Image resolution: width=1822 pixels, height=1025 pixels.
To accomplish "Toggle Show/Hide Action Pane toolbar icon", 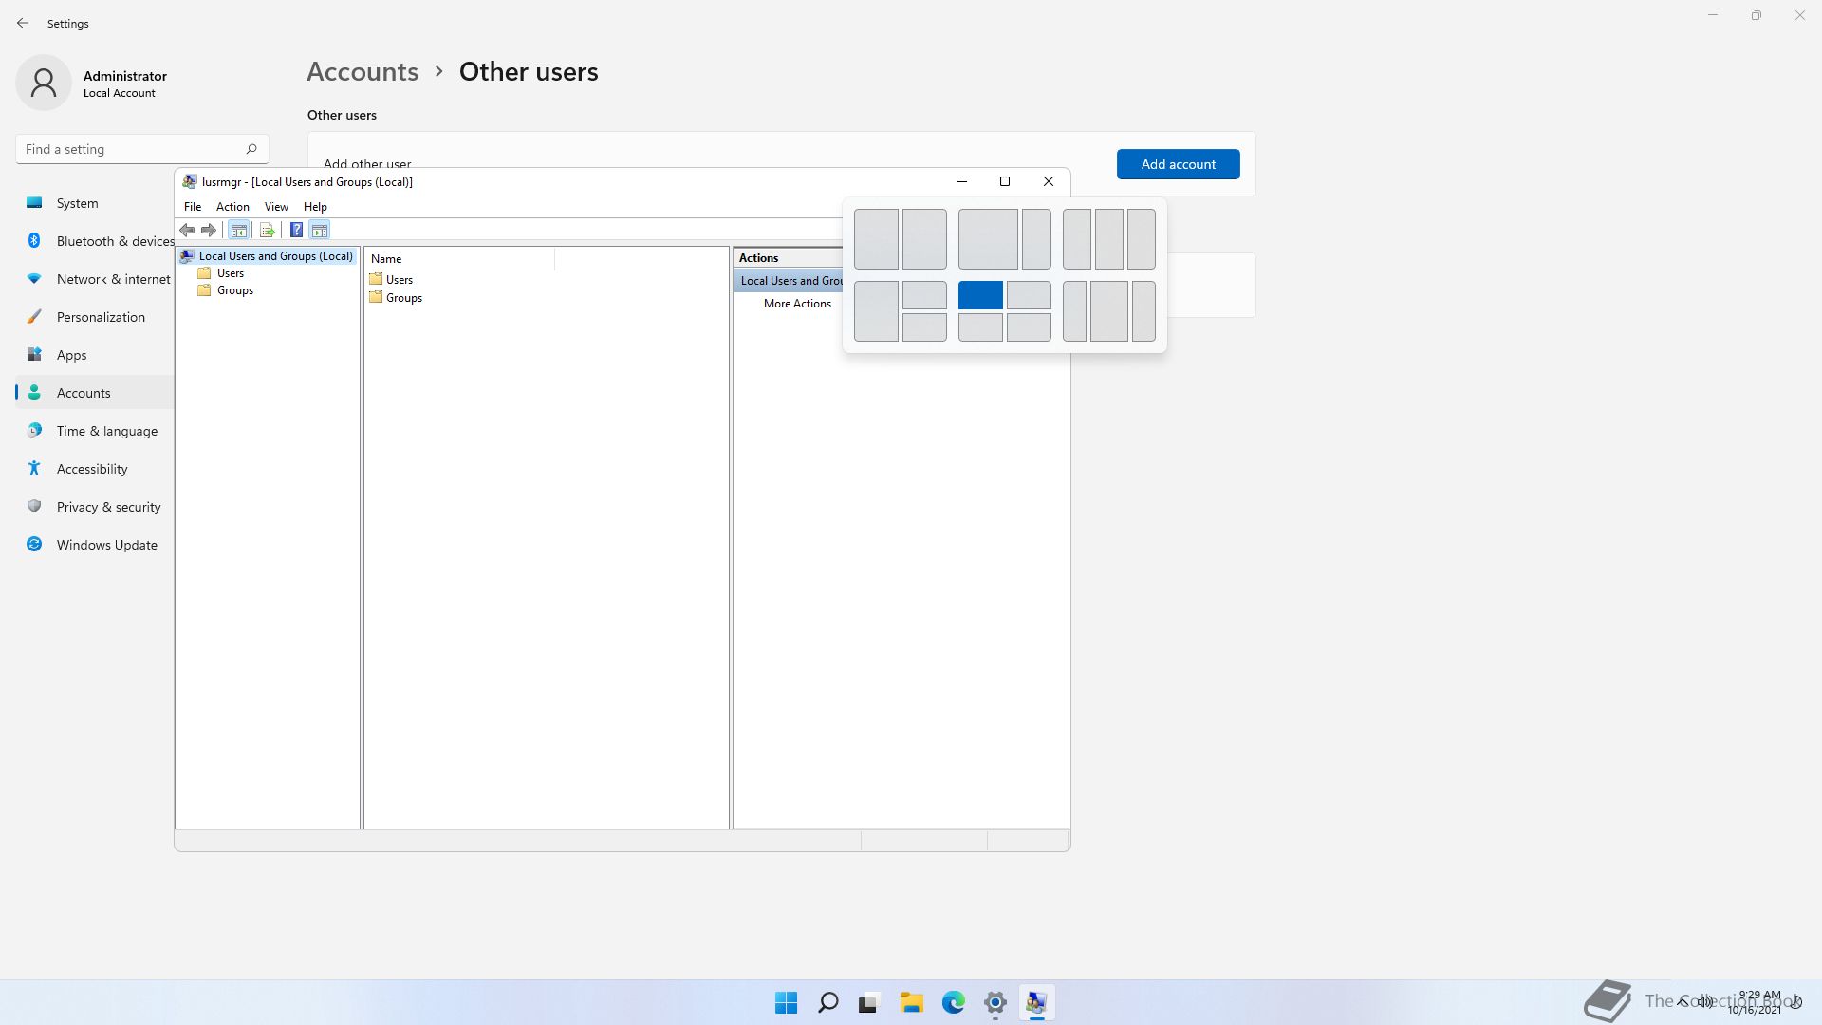I will (x=320, y=230).
